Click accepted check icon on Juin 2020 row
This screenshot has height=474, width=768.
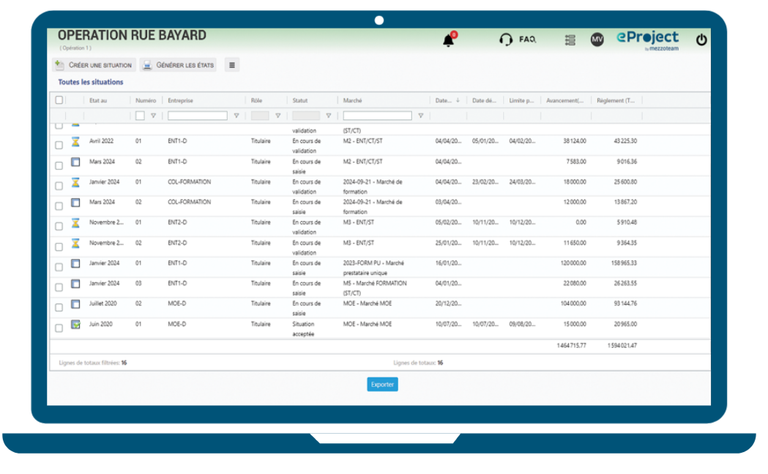pos(75,325)
